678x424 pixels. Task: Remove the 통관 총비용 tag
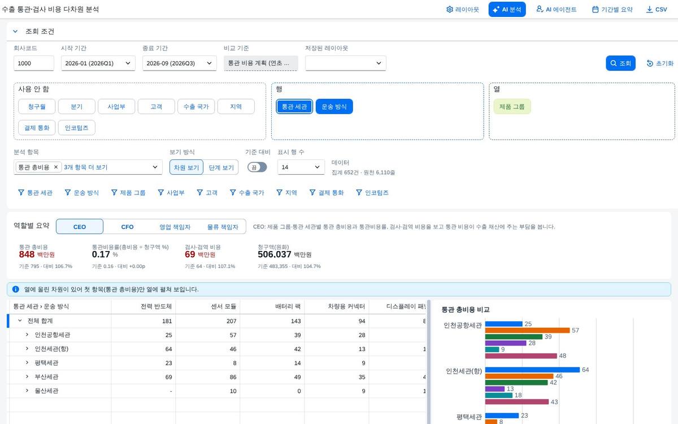pyautogui.click(x=56, y=167)
